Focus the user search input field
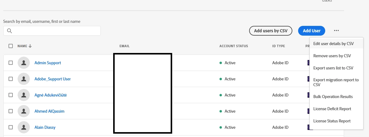Screen dimensions: 369x137 tap(52, 31)
